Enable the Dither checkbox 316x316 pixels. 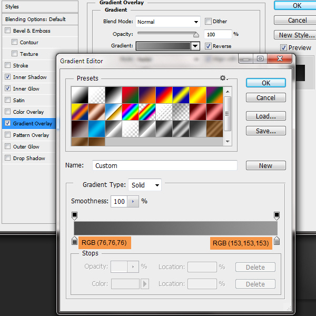(x=208, y=22)
